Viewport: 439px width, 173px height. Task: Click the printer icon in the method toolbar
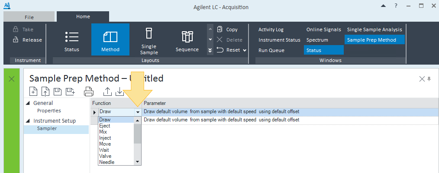pyautogui.click(x=88, y=91)
